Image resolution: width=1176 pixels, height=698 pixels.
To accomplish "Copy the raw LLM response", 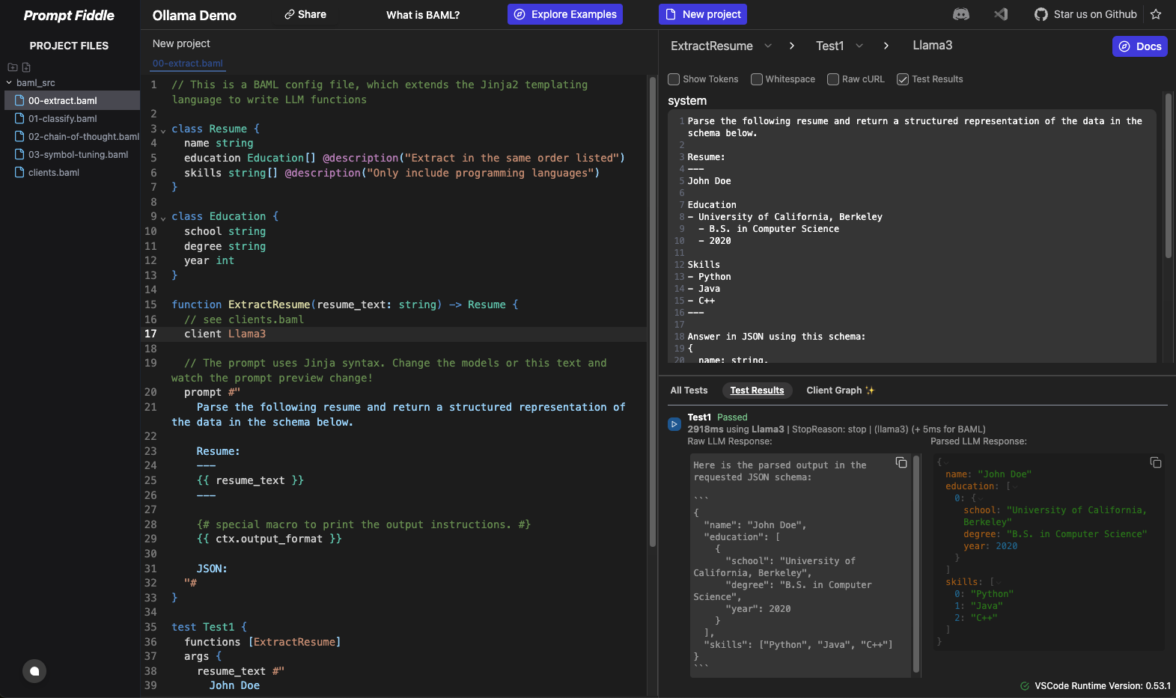I will (901, 462).
